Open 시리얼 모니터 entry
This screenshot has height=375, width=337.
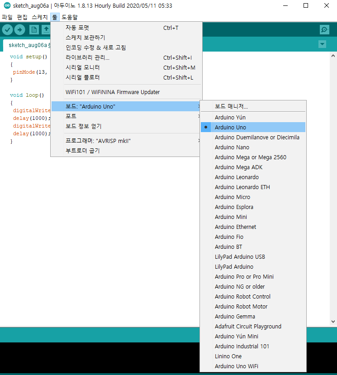(x=127, y=68)
